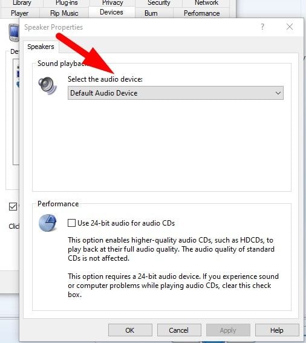Enable 24-bit audio for audio CDs
The image size is (306, 343).
coord(71,223)
